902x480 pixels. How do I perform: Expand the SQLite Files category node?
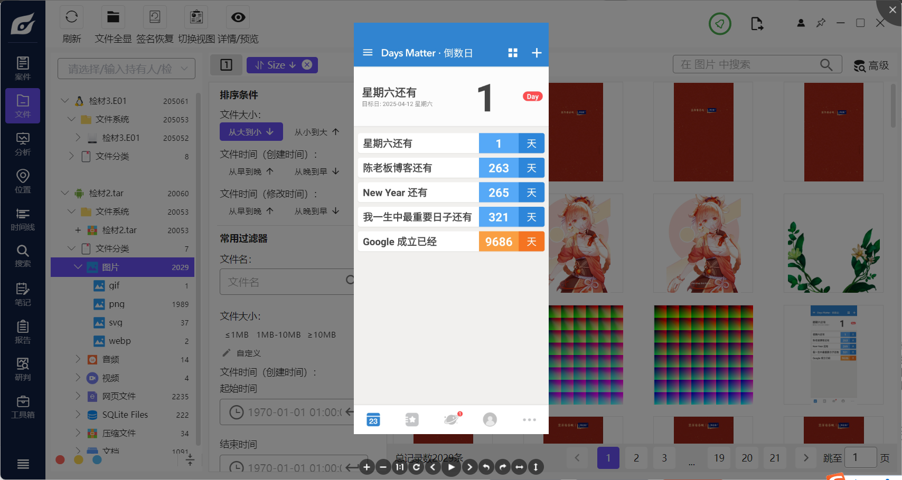(x=78, y=415)
